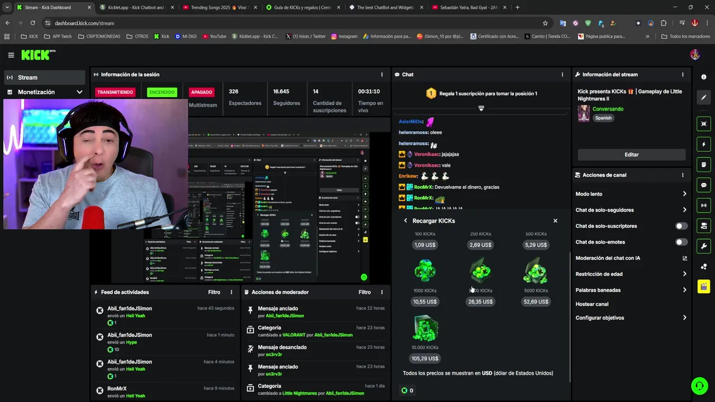Select the 10.000 KICKs vault pack image

click(x=425, y=328)
